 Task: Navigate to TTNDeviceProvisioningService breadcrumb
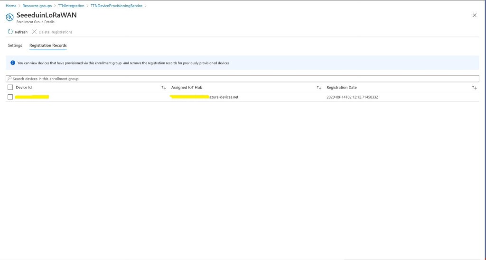[116, 6]
